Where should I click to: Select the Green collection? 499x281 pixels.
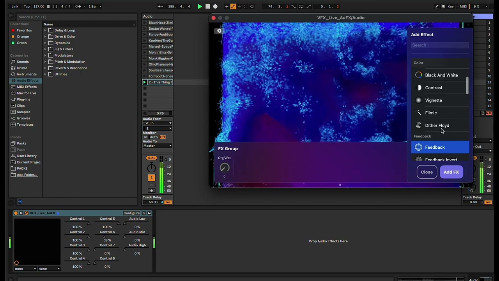(21, 43)
